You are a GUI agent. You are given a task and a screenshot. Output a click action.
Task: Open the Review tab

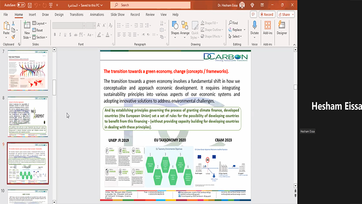click(150, 15)
